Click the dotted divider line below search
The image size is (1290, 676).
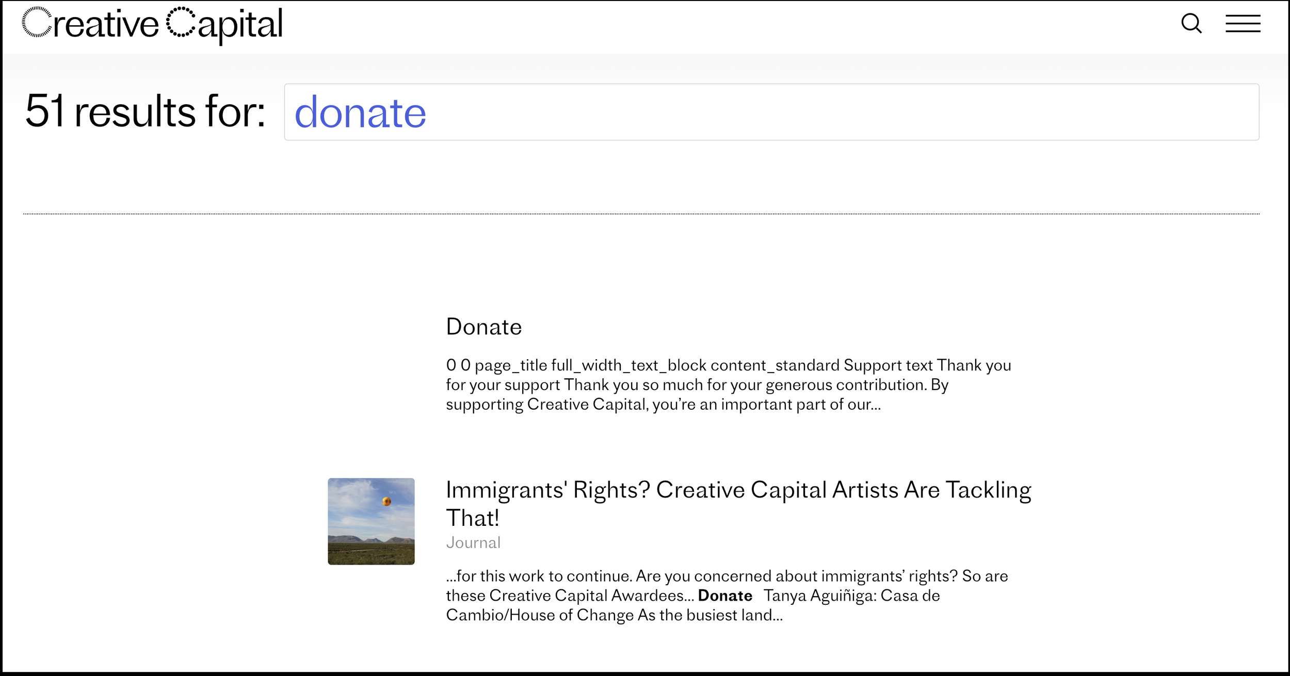[x=641, y=214]
